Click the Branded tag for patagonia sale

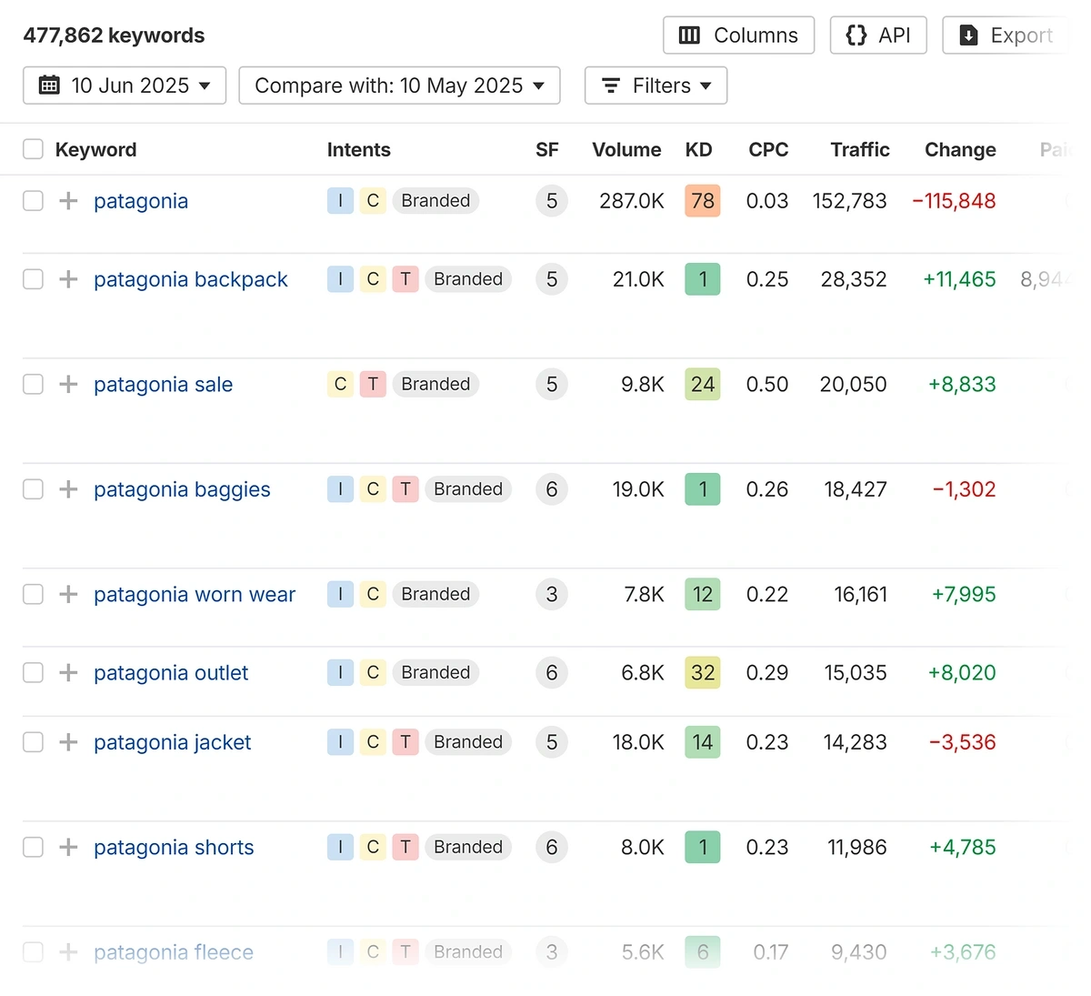coord(435,384)
